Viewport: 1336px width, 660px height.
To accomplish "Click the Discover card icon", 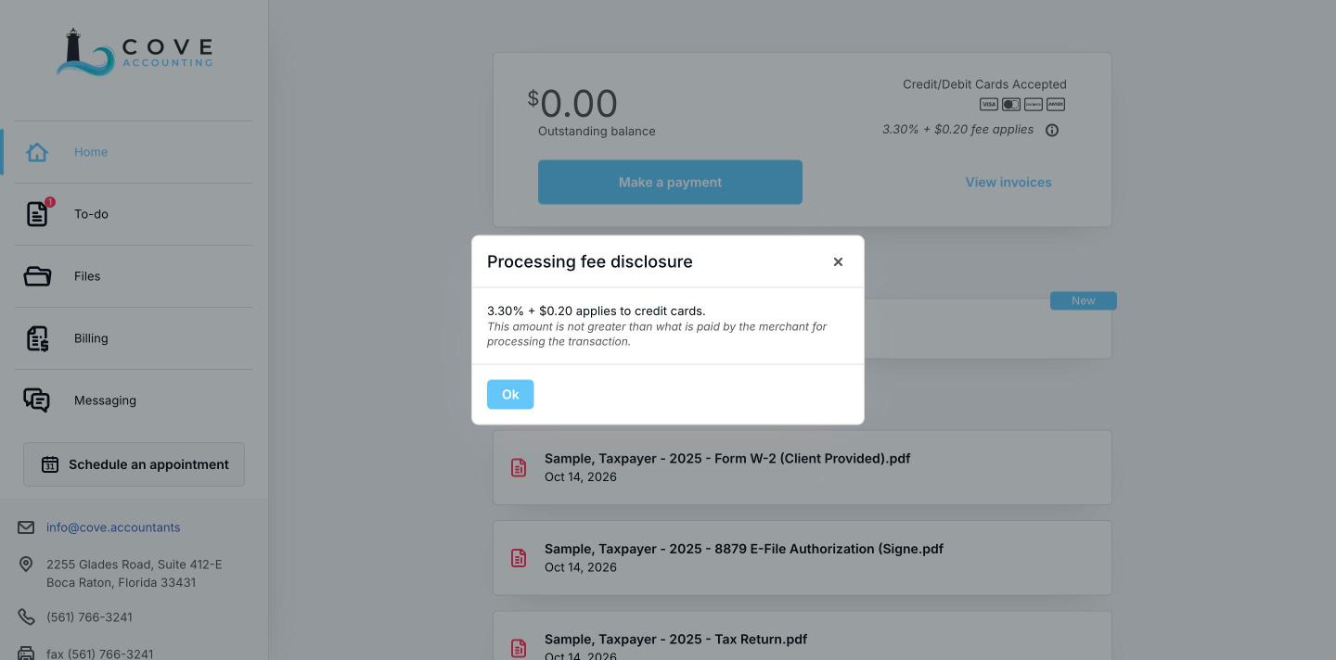I will tap(1034, 105).
